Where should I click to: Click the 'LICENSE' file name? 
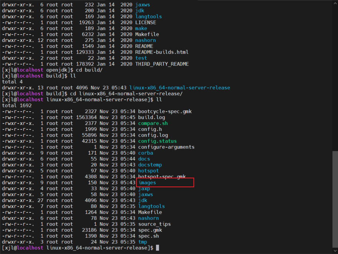pyautogui.click(x=146, y=22)
